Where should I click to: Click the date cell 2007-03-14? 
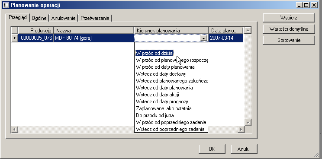point(226,38)
